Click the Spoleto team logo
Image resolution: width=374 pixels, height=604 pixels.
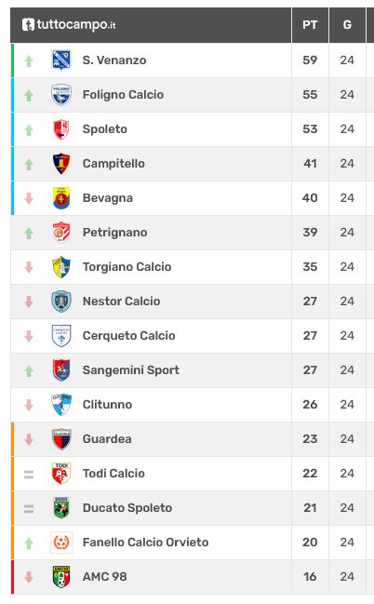coord(61,129)
